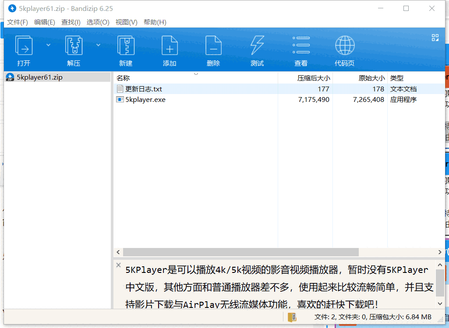Open the toolbar layout grid icon

[x=435, y=38]
